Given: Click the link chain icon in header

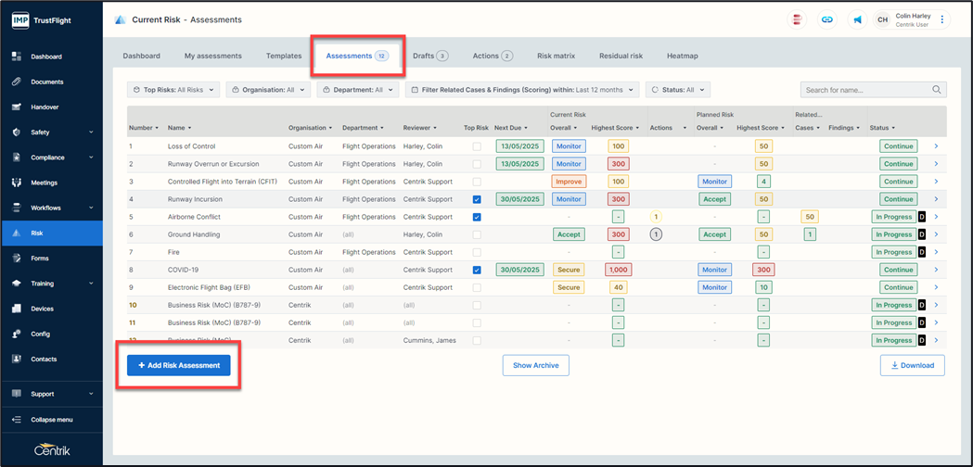Looking at the screenshot, I should 827,19.
